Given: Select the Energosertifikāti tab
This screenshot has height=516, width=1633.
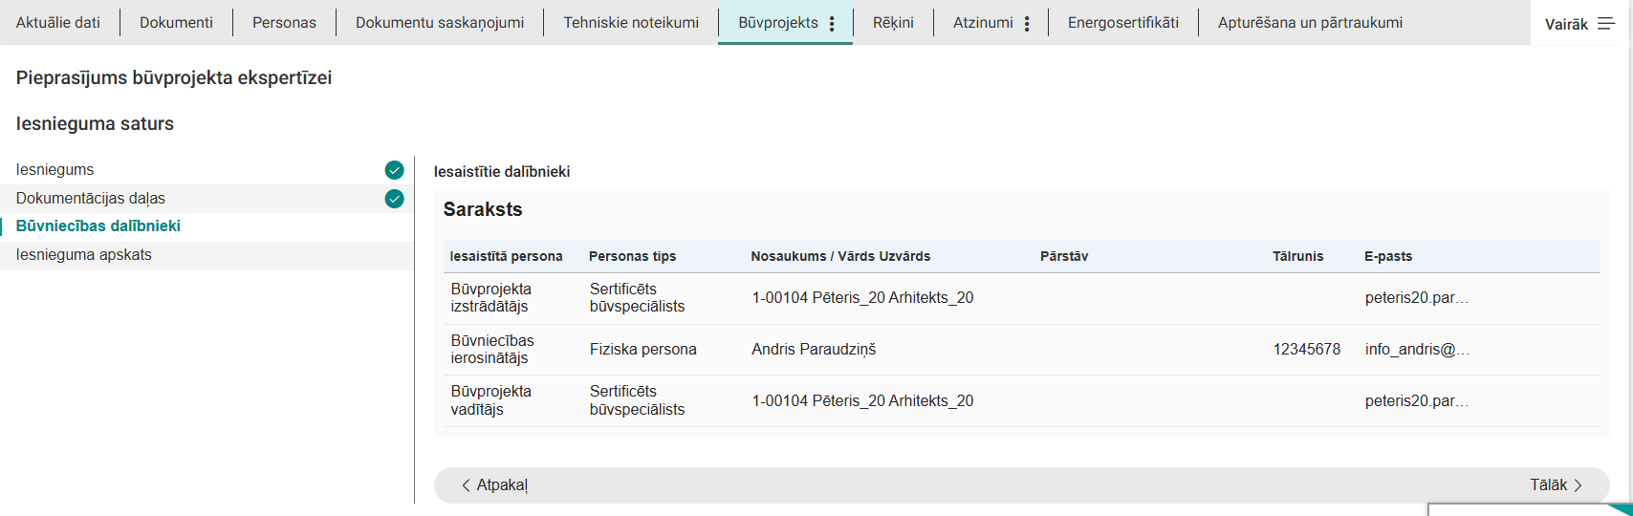Looking at the screenshot, I should click(1122, 22).
